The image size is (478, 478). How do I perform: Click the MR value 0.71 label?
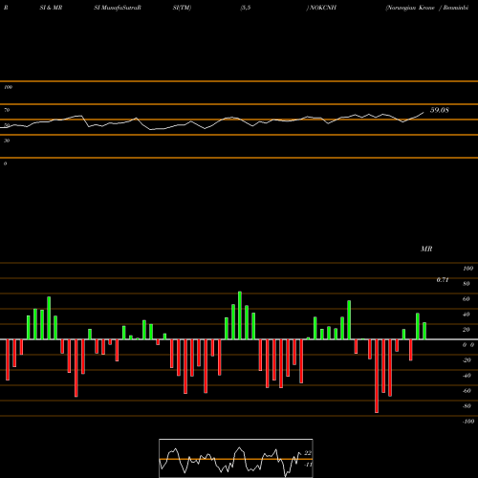443,280
